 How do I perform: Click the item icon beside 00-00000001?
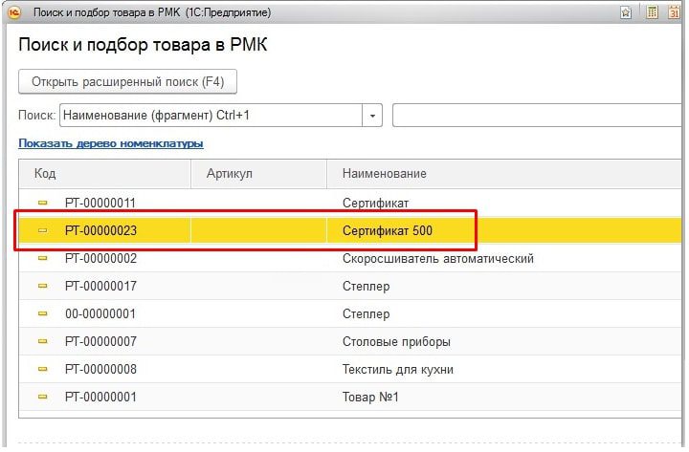[42, 313]
